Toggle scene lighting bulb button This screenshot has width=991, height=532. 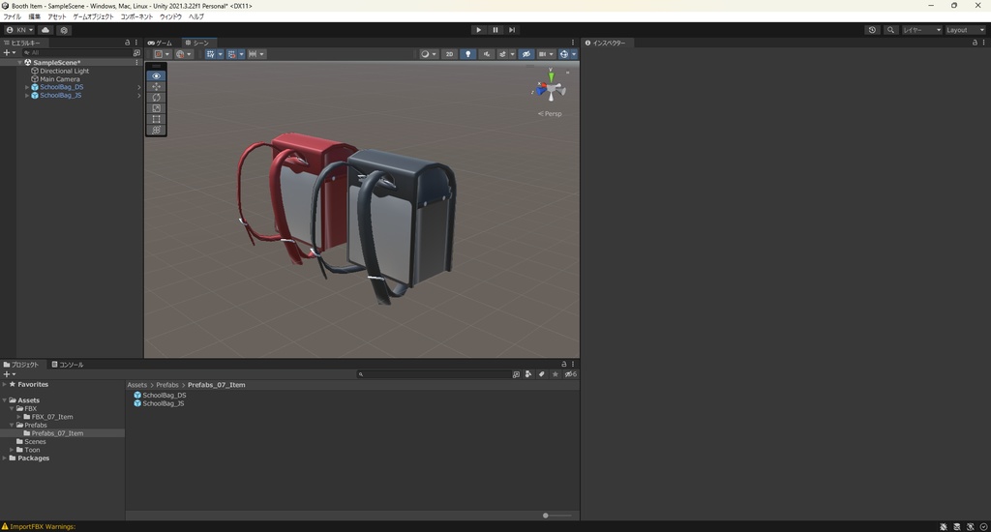pyautogui.click(x=467, y=54)
